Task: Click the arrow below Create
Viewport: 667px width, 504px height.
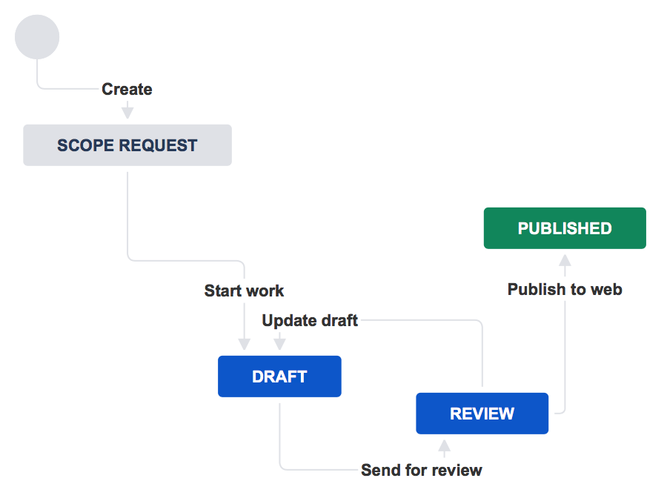Action: 127,110
